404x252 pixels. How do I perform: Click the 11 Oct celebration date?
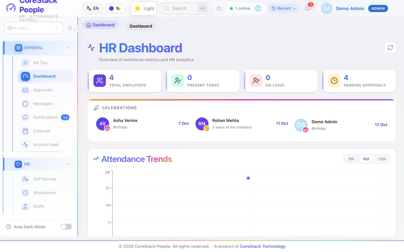click(282, 124)
